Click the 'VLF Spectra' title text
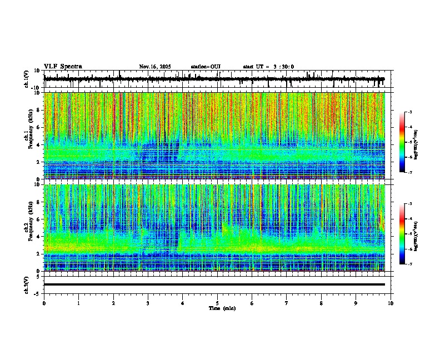The width and height of the screenshot is (440, 340). click(63, 66)
